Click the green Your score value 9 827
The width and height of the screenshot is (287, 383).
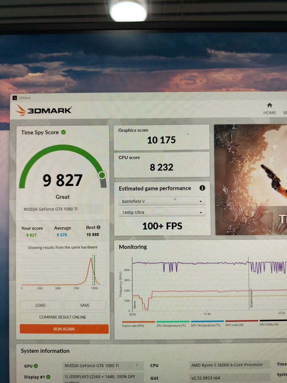pos(31,235)
